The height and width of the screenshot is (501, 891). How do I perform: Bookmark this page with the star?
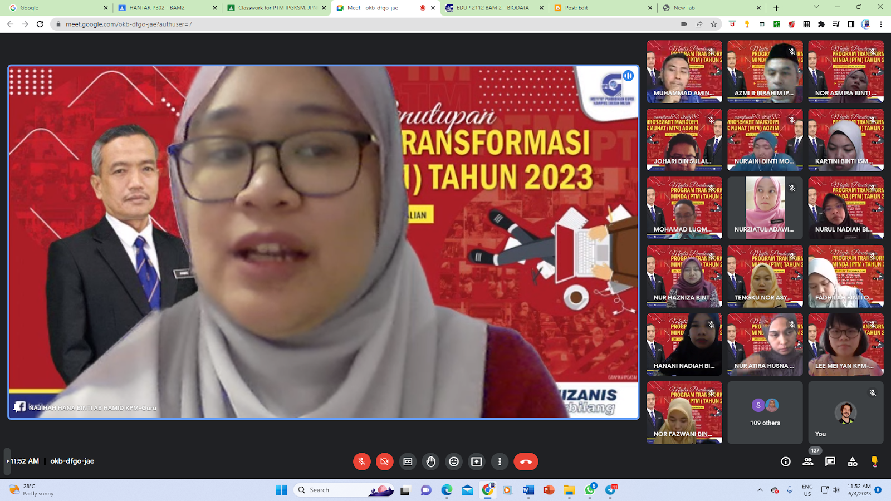coord(713,24)
